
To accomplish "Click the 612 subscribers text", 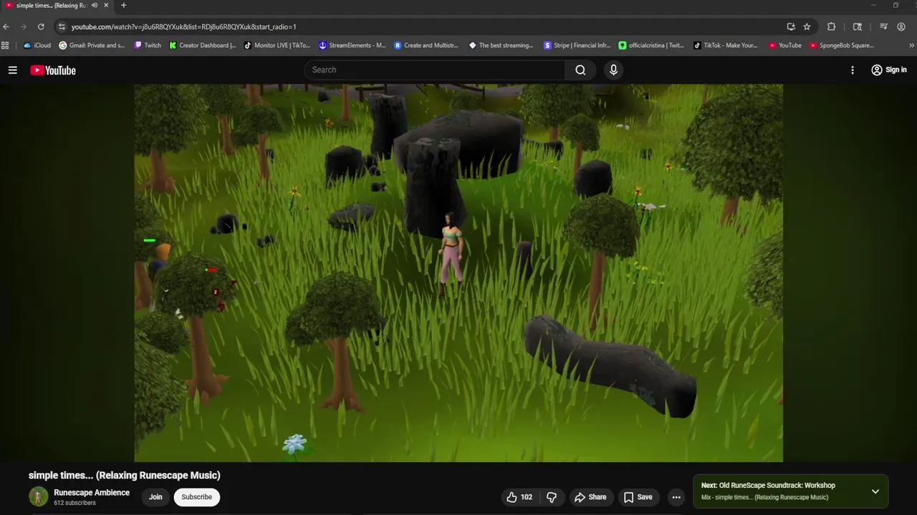I will coord(75,503).
